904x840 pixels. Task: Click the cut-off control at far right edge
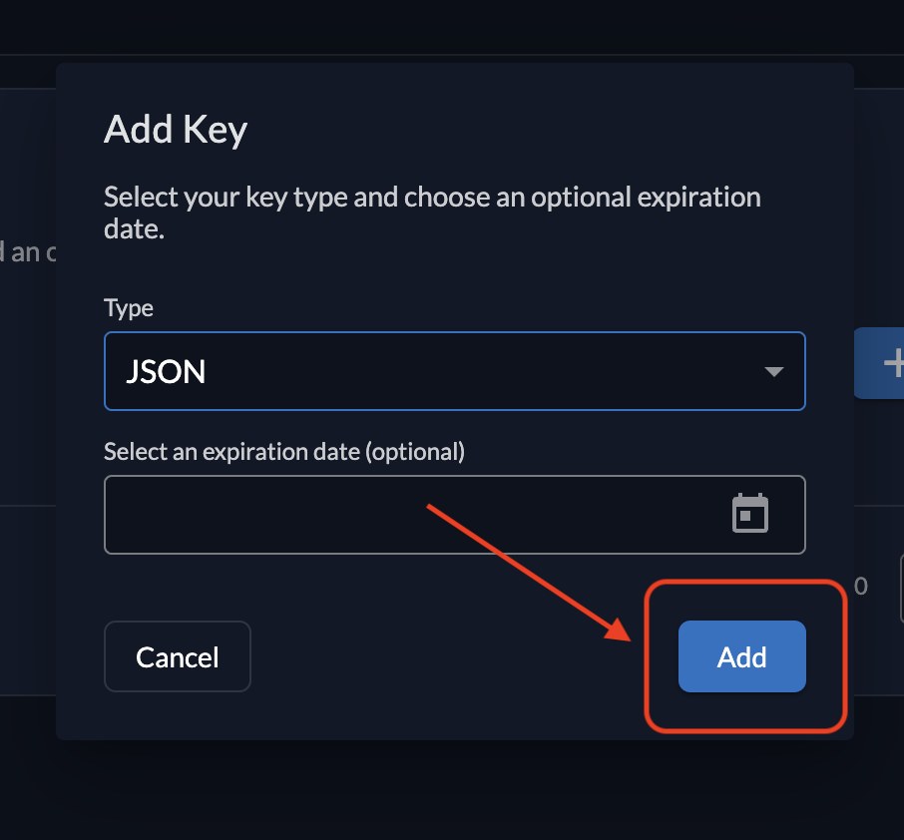coord(901,589)
